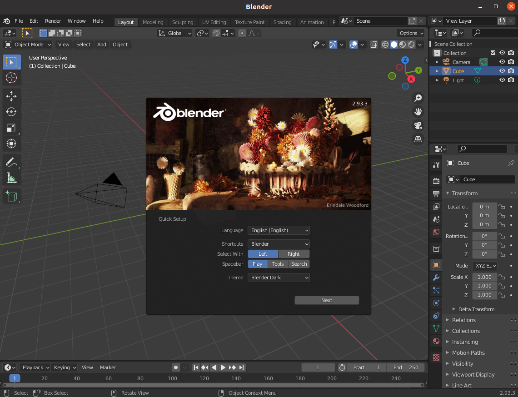Expand the Visibility panel
Image resolution: width=518 pixels, height=397 pixels.
pos(462,364)
